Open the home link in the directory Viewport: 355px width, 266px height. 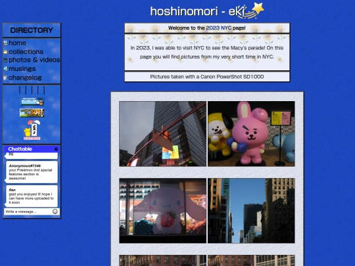pyautogui.click(x=17, y=43)
